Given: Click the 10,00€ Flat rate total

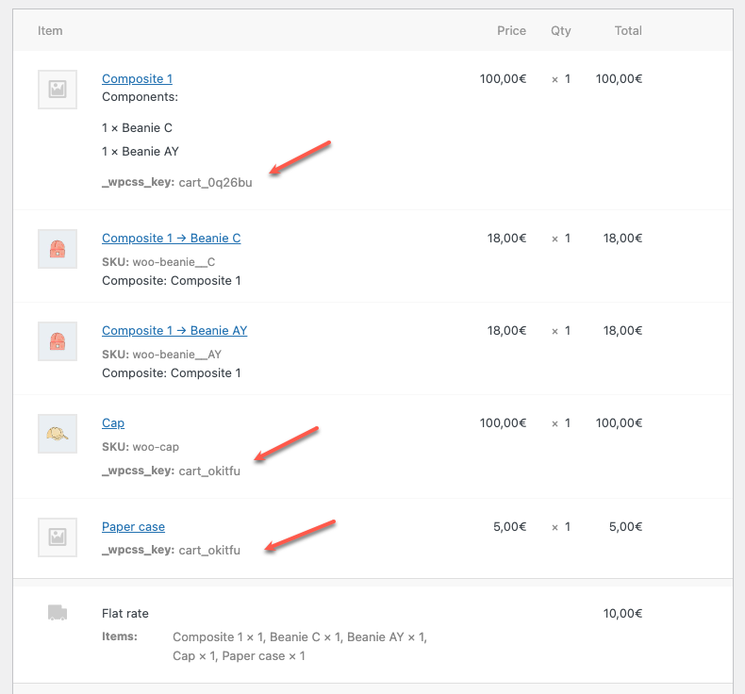Looking at the screenshot, I should (x=622, y=614).
